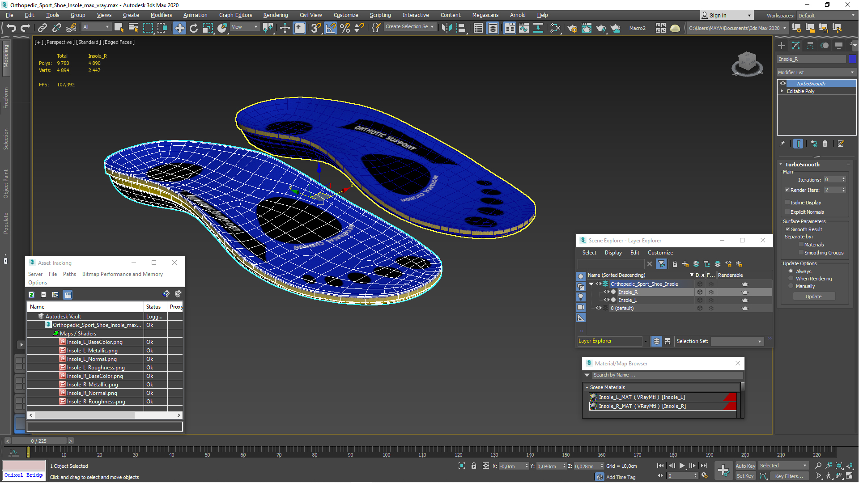859x483 pixels.
Task: Toggle the Layer Explorer toolbar icon
Action: tap(493, 28)
